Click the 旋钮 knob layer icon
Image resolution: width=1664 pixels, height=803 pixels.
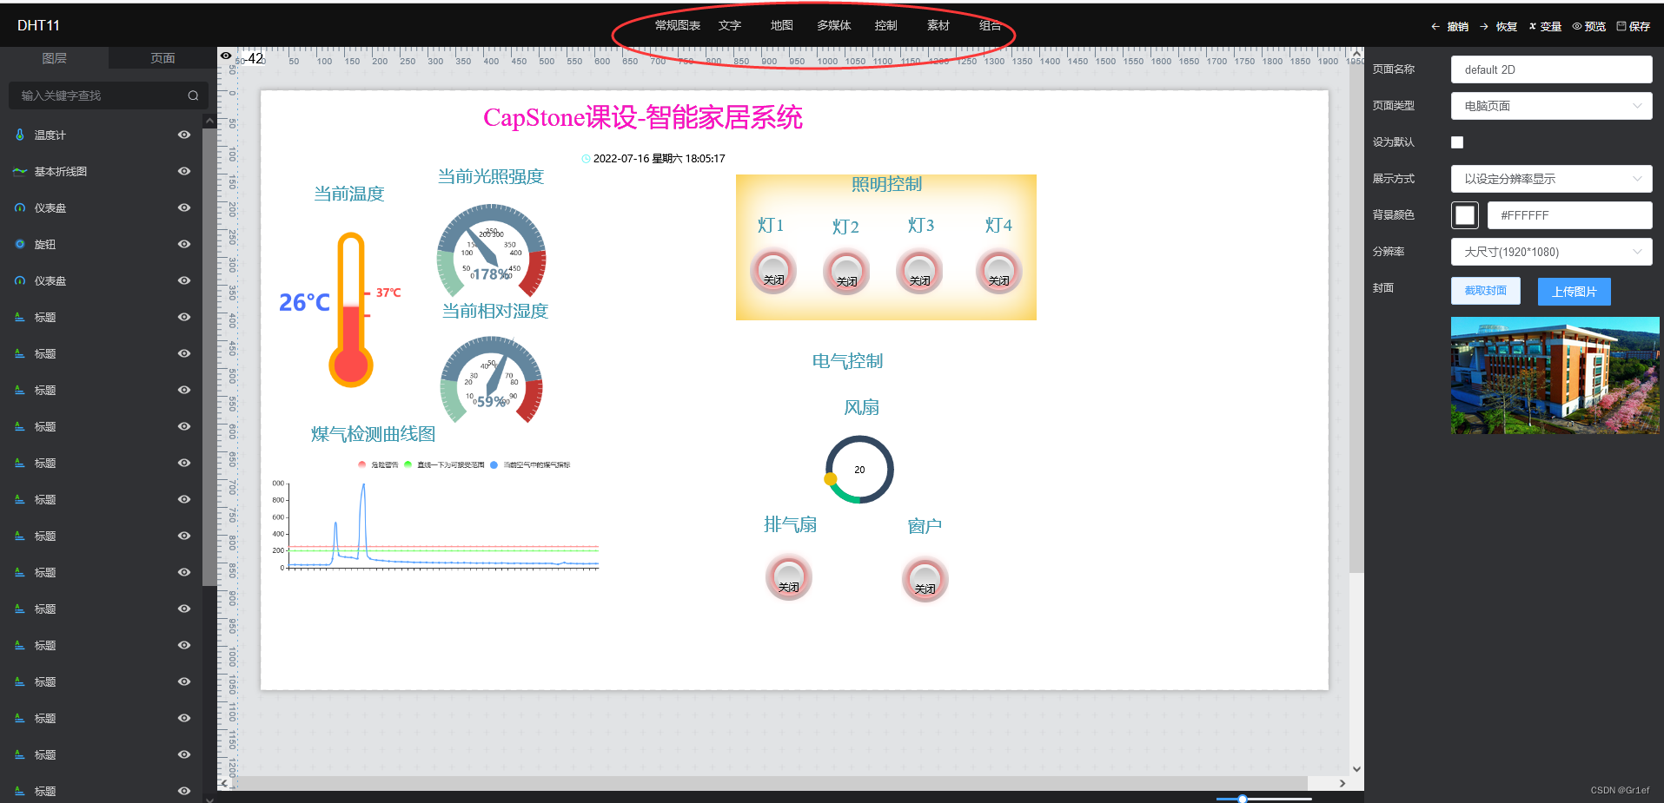19,244
